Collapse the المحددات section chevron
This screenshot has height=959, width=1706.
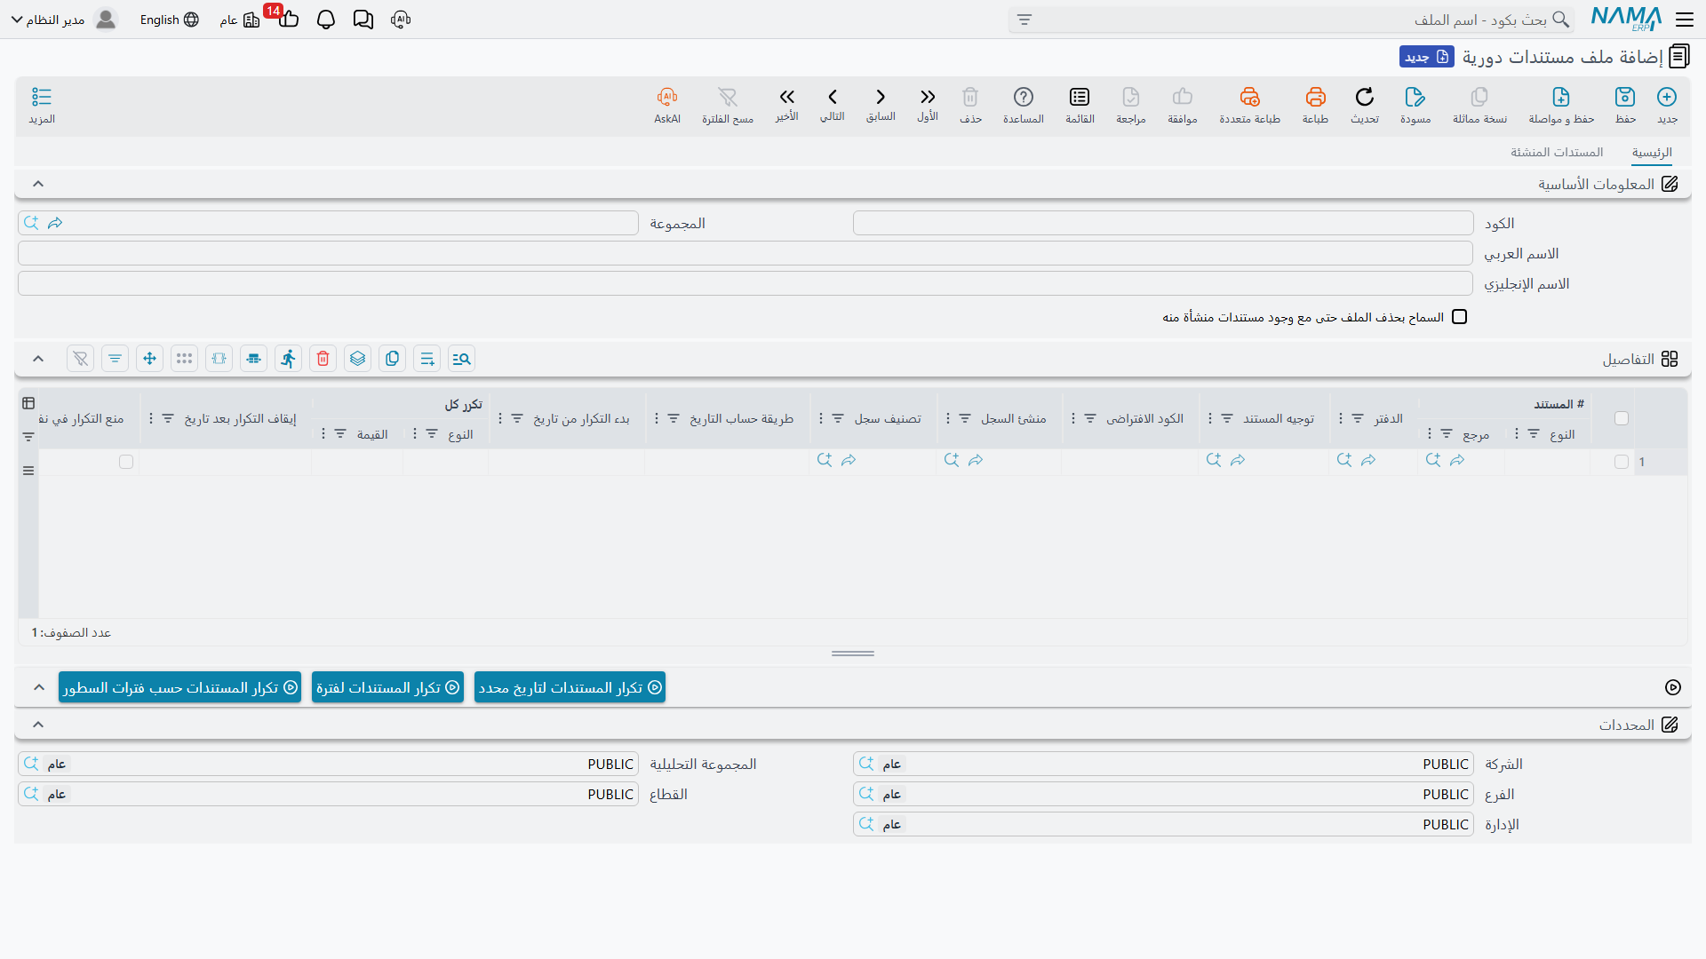pos(38,725)
